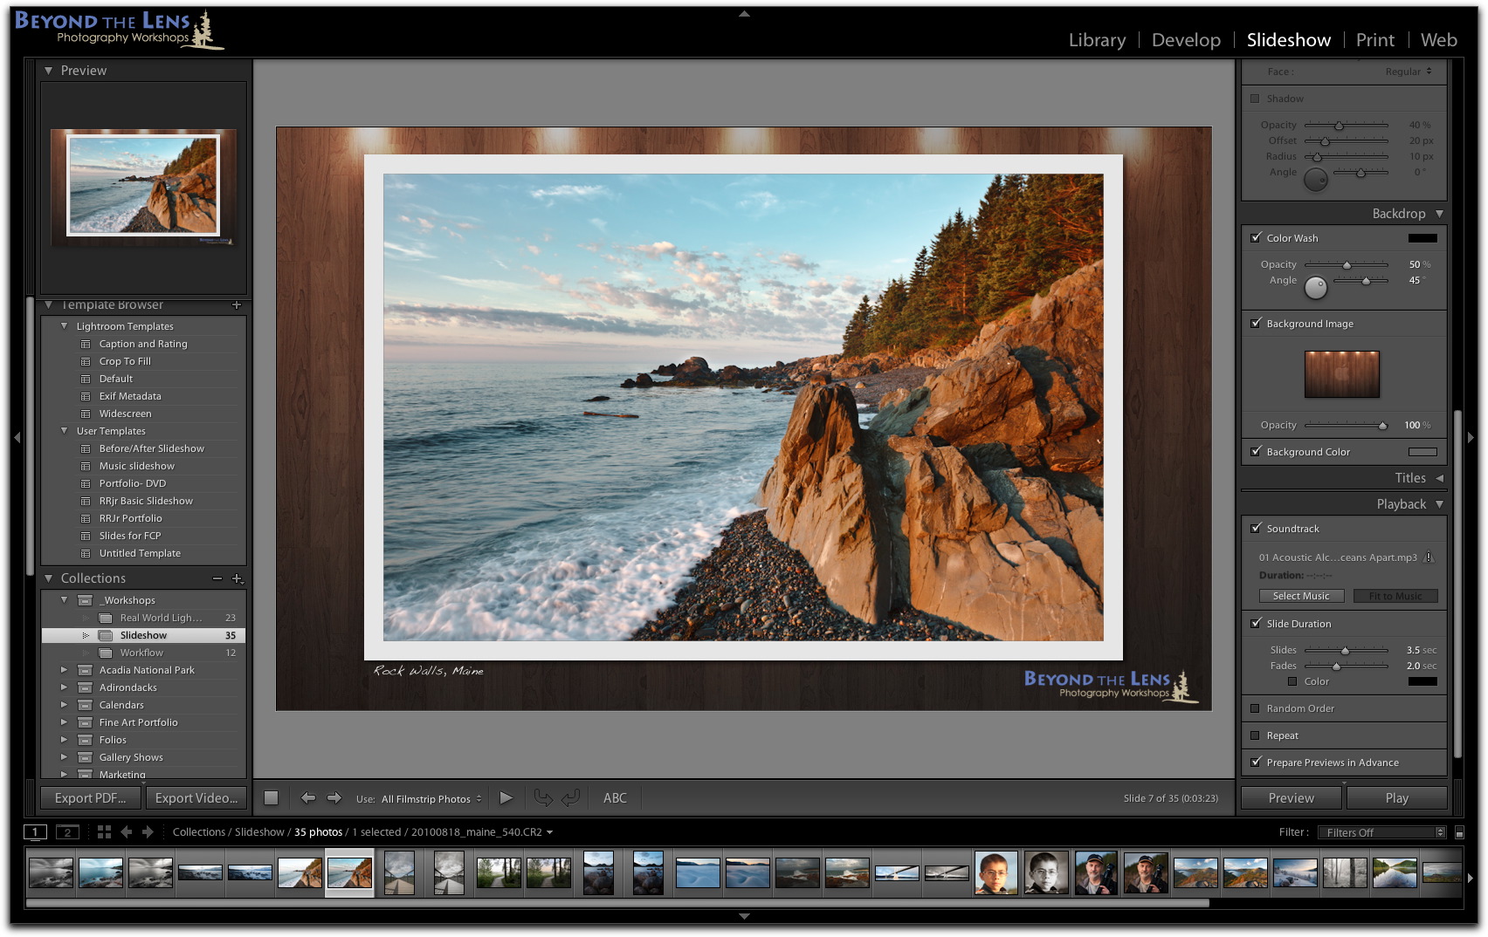
Task: Rotate photo clockwise using toolbar arrow
Action: coord(570,798)
